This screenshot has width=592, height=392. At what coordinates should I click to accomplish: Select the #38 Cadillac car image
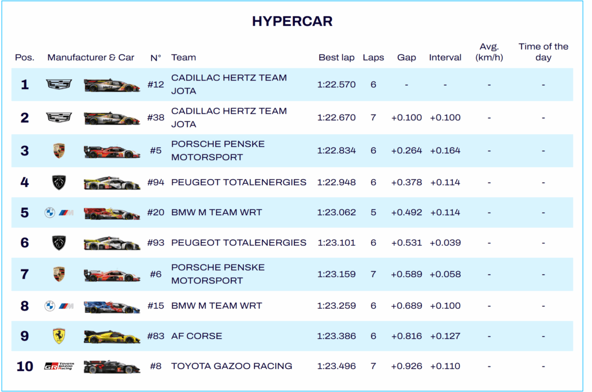point(112,118)
